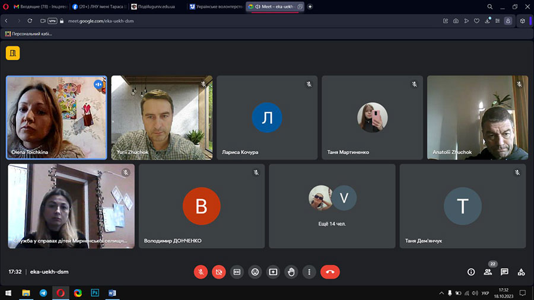Viewport: 534px width, 300px height.
Task: Click the address bar URL field
Action: coord(101,21)
